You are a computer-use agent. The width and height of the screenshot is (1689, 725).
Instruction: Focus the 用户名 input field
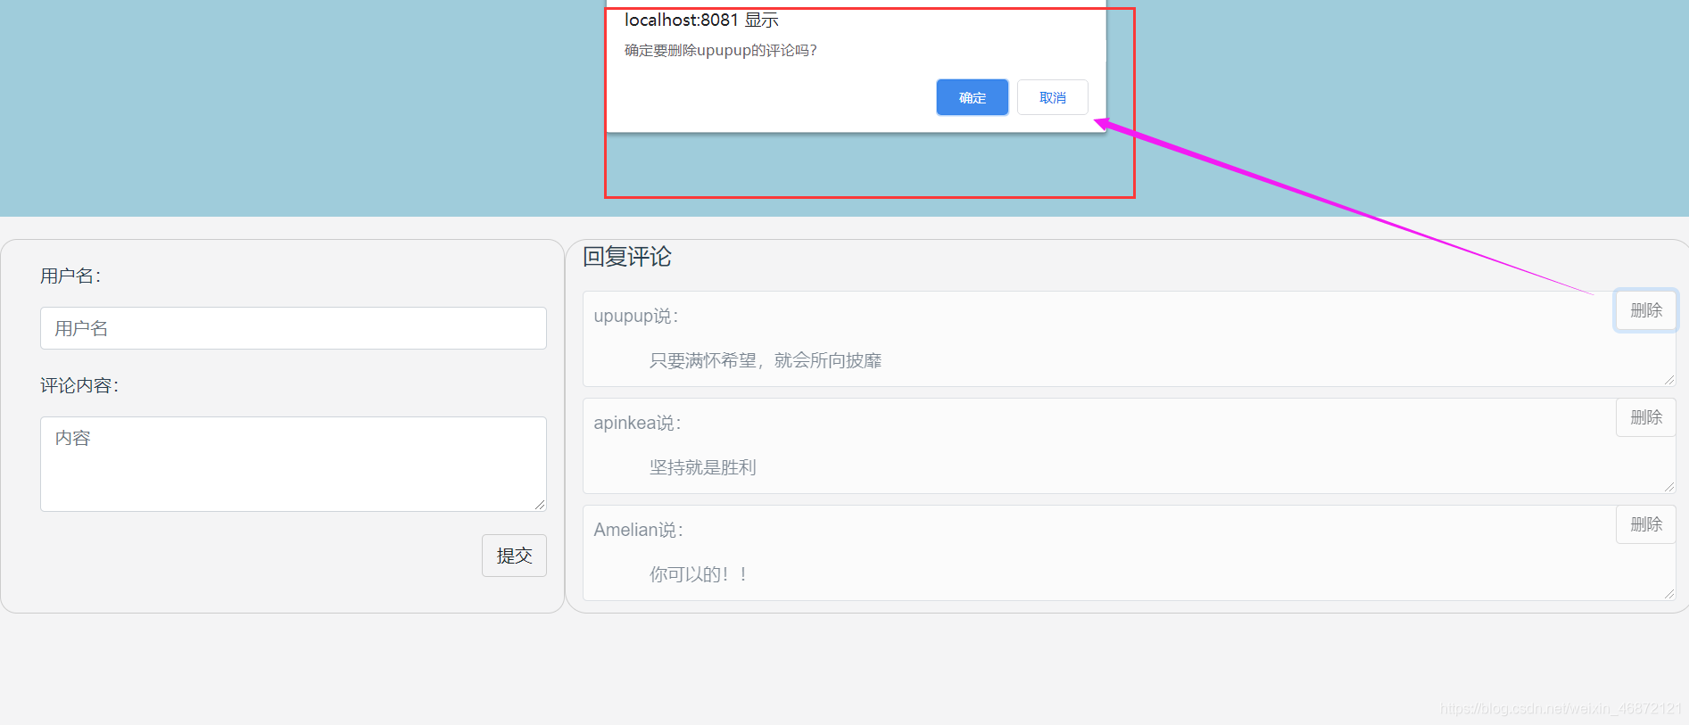[x=293, y=328]
